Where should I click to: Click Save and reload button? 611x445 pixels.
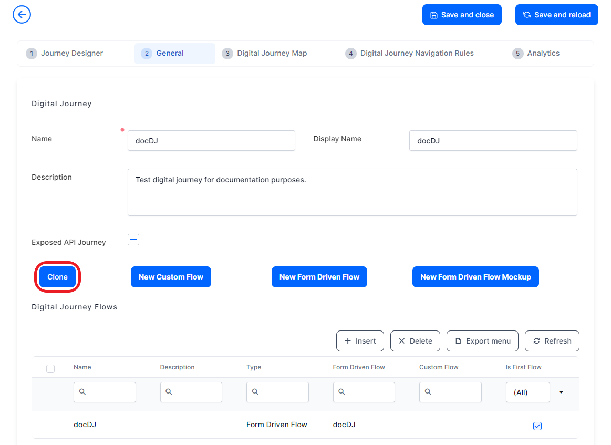point(556,15)
